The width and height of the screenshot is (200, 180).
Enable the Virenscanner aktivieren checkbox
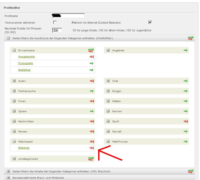coord(55,23)
